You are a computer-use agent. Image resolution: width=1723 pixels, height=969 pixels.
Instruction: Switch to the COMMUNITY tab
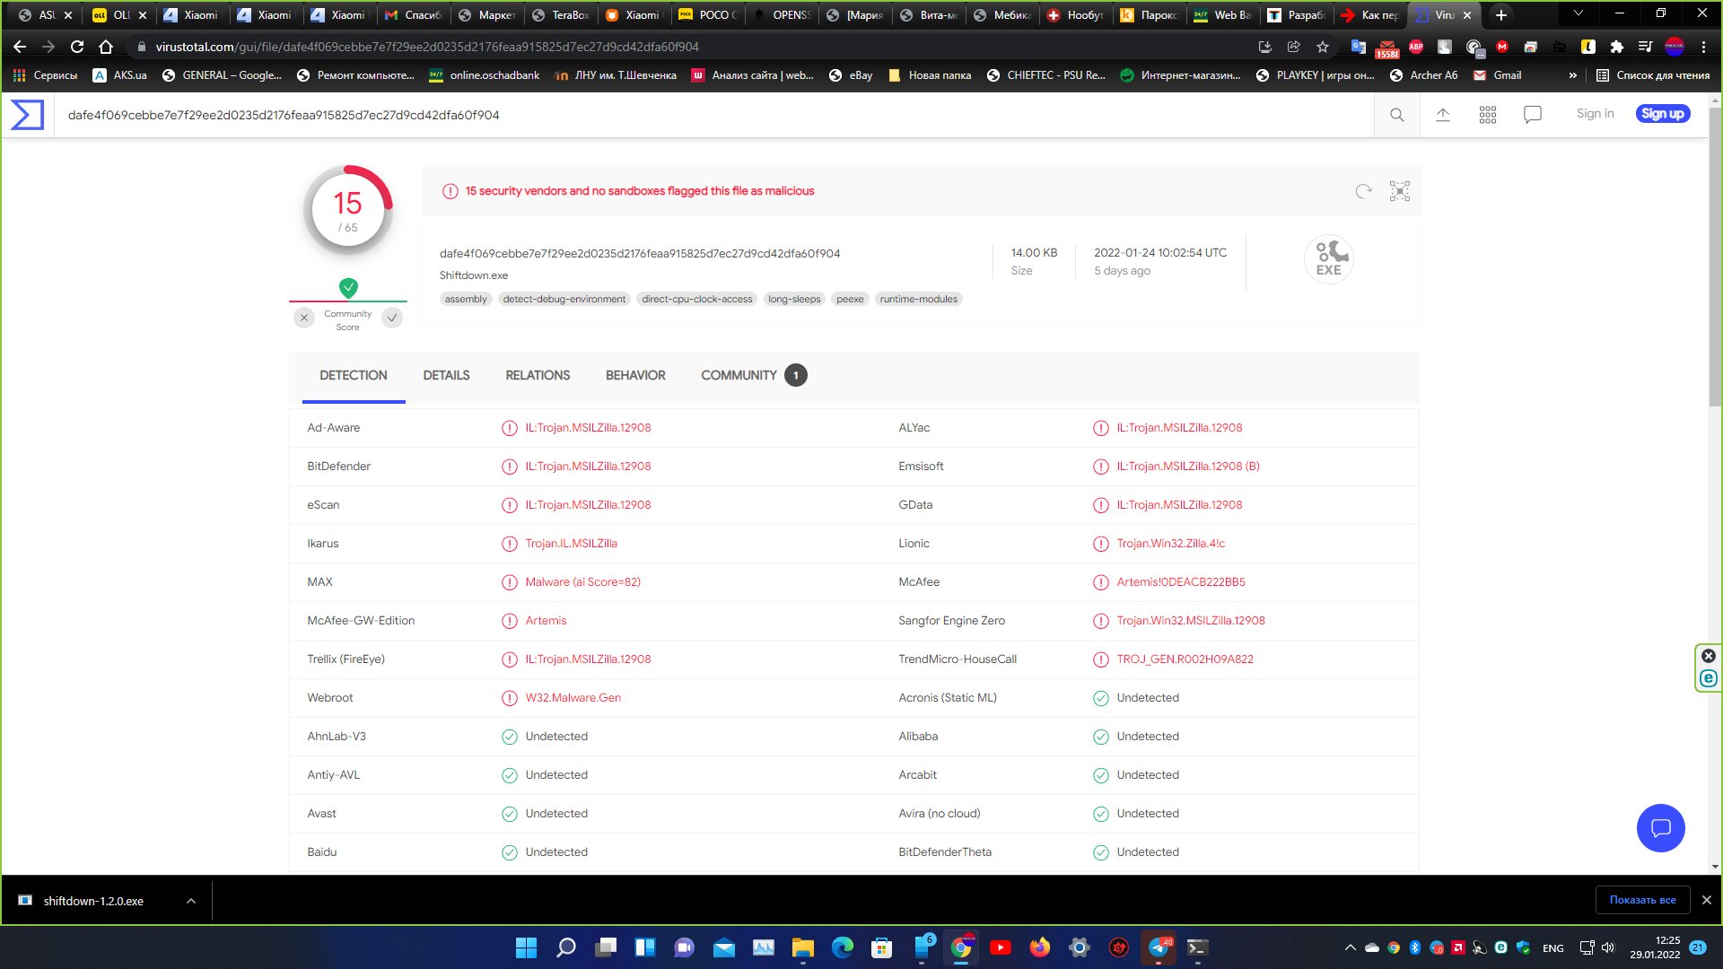pos(754,376)
